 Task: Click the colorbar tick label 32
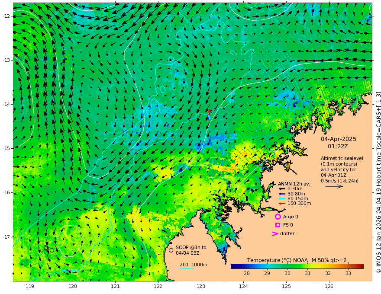(328, 273)
